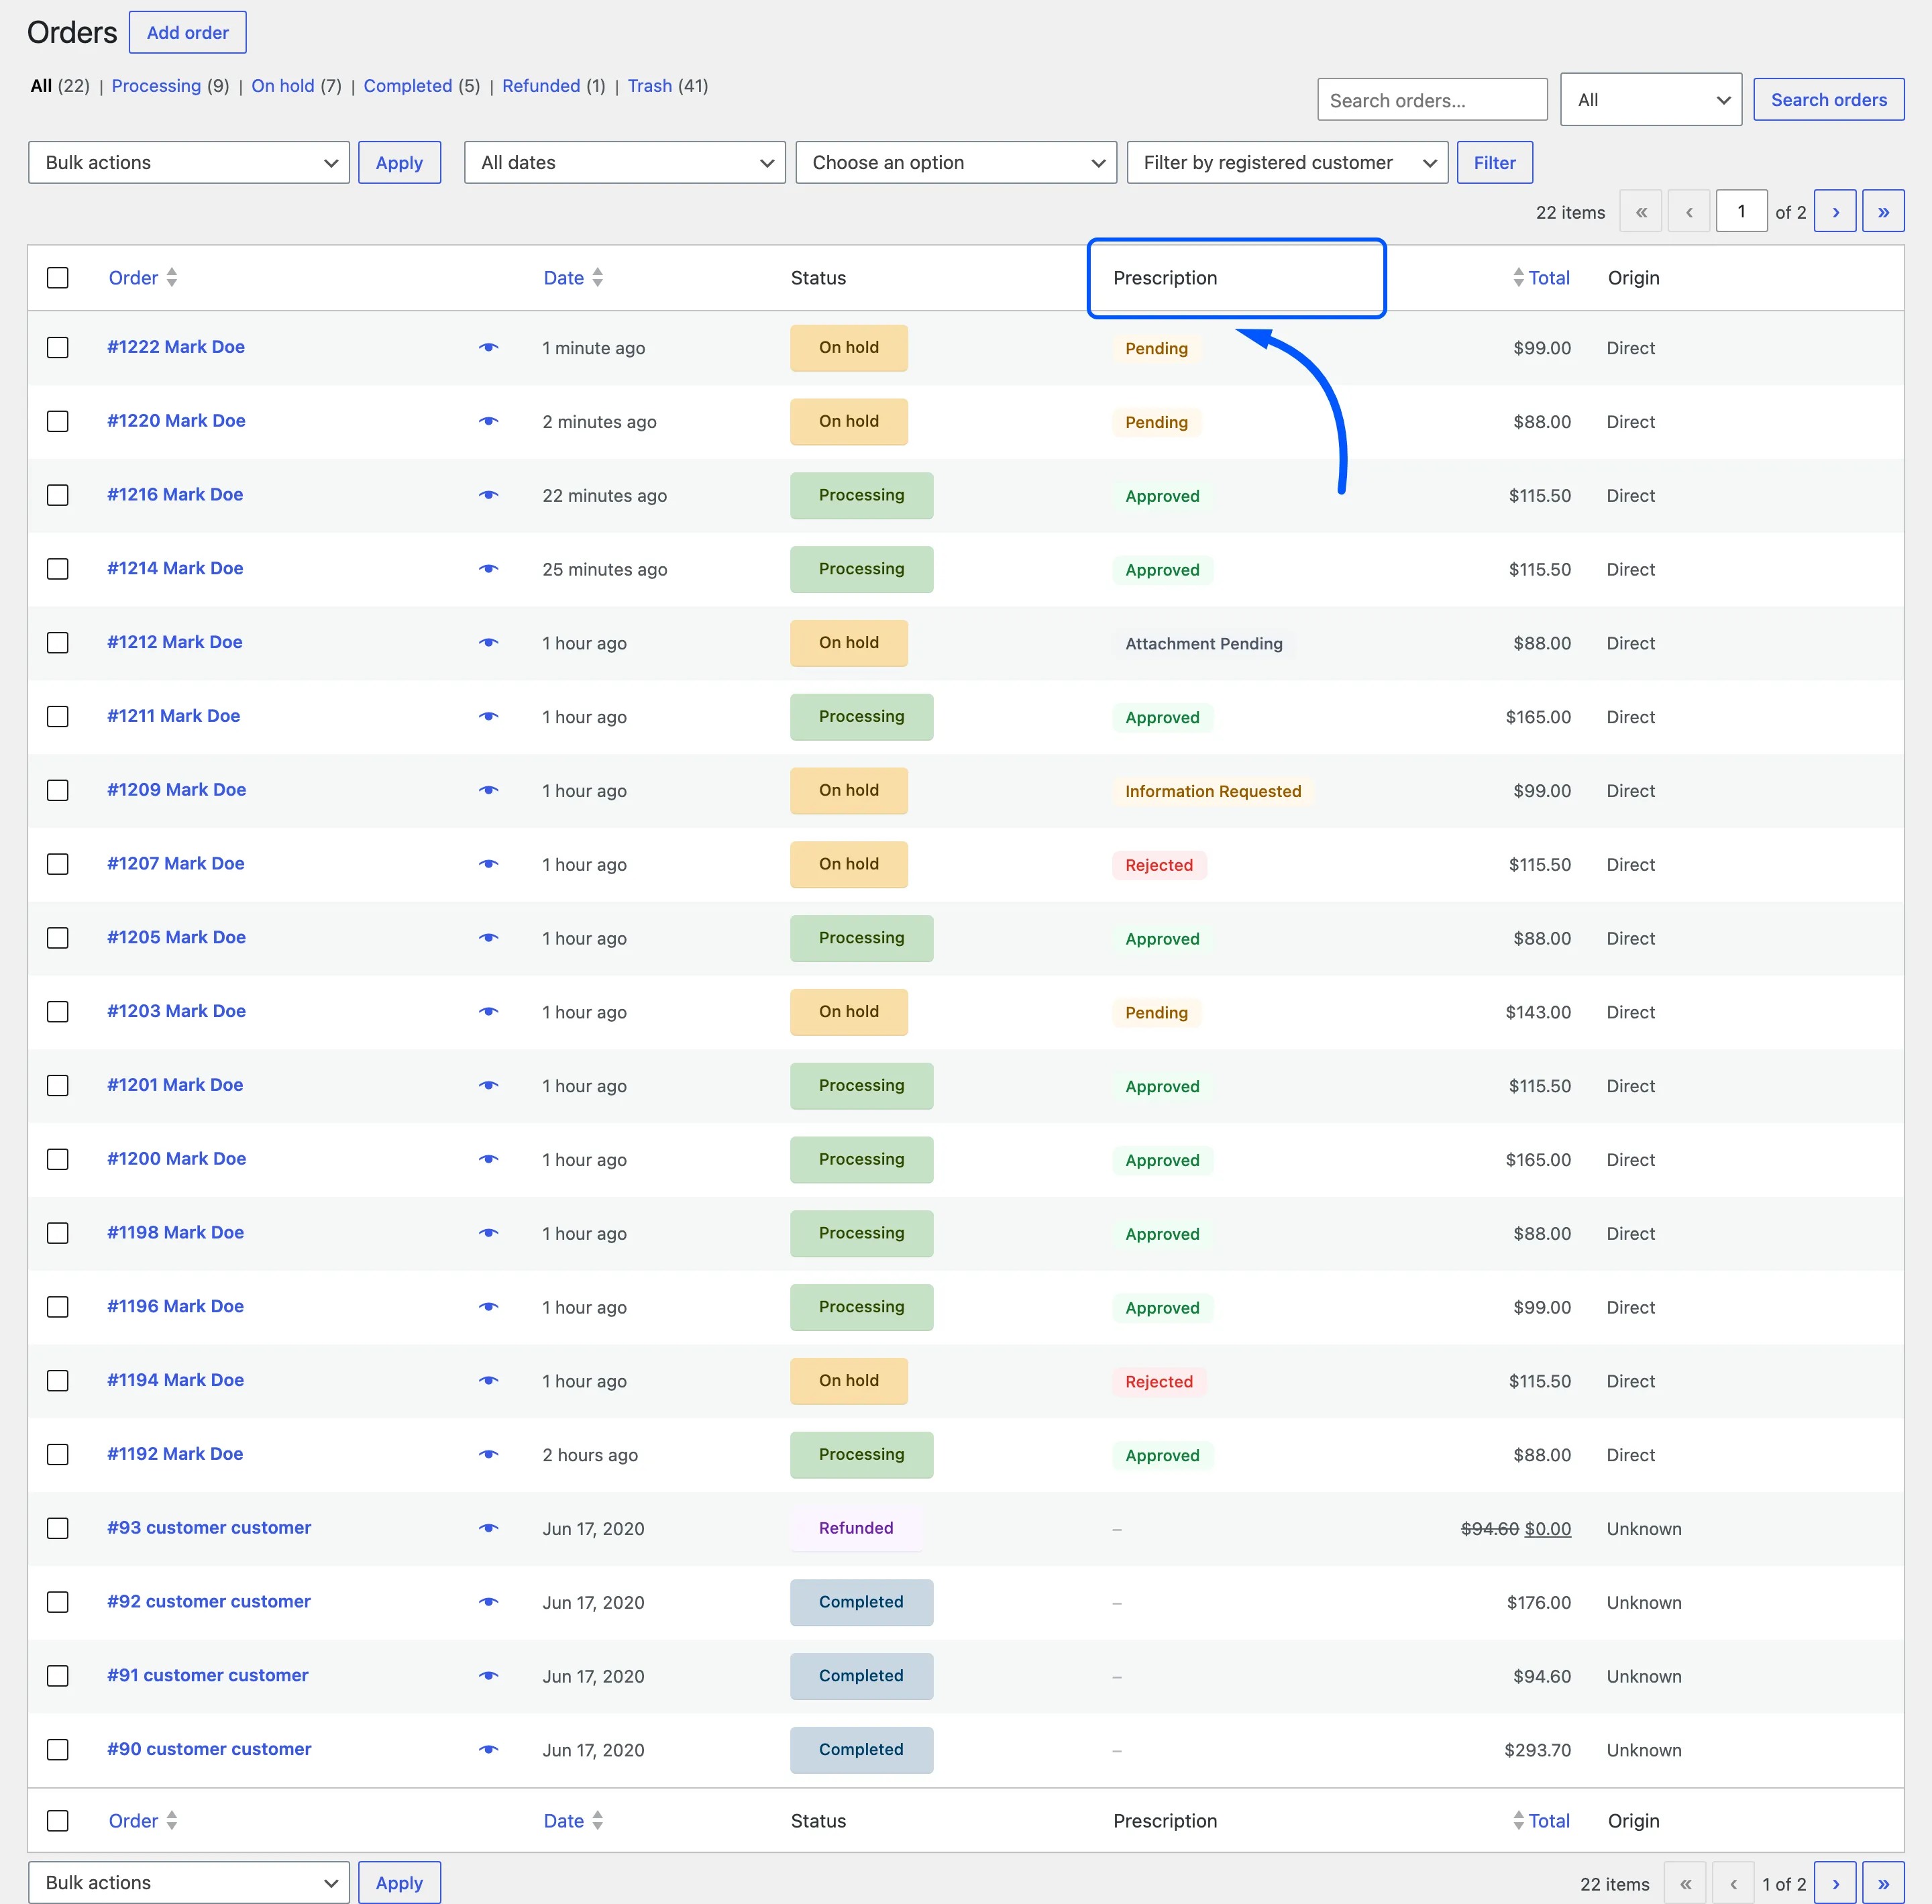
Task: Preview order #1198 with its eye icon
Action: [x=488, y=1234]
